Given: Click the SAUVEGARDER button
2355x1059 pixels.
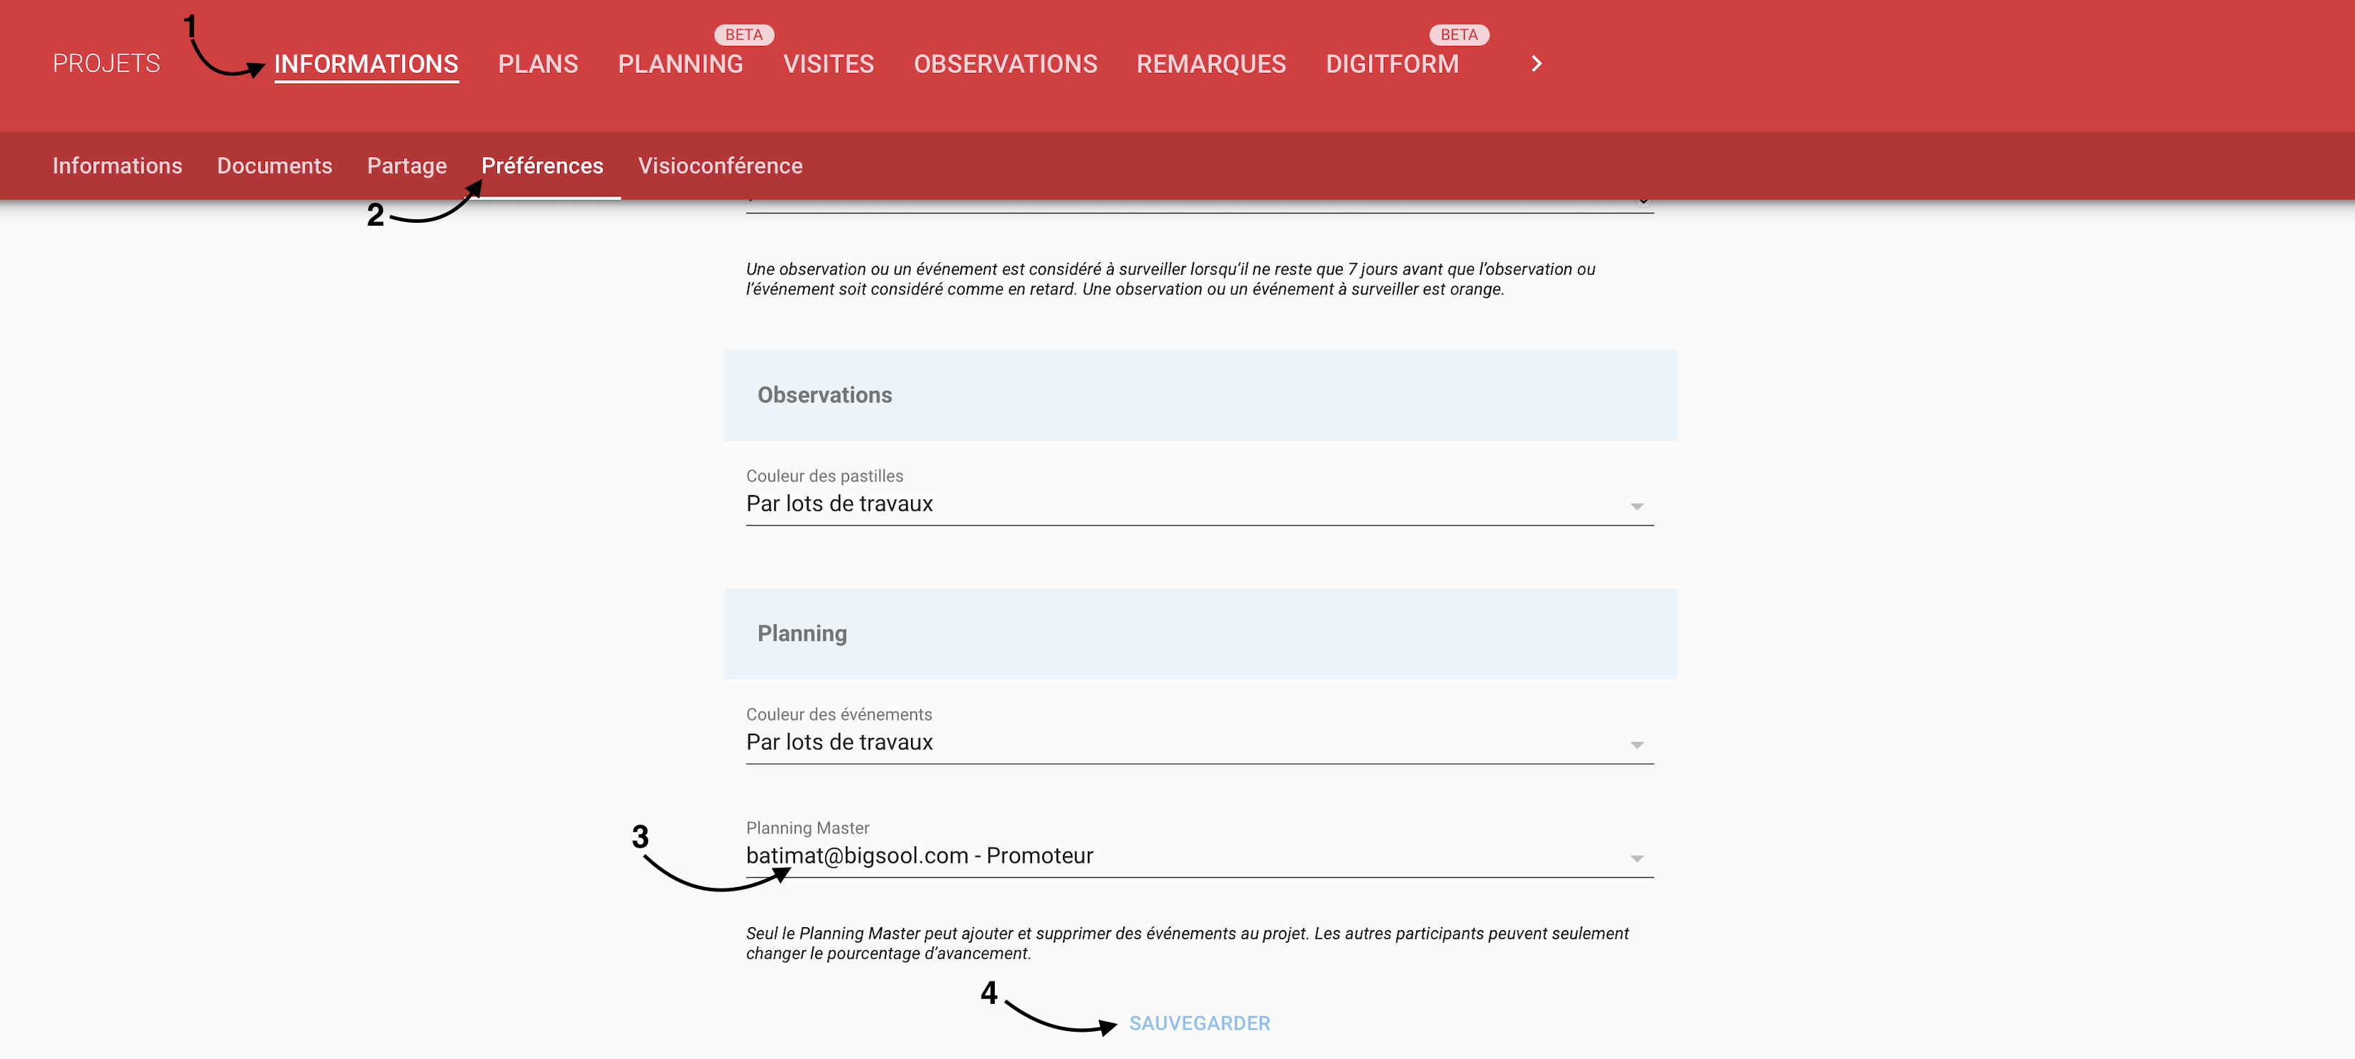Looking at the screenshot, I should pos(1198,1023).
